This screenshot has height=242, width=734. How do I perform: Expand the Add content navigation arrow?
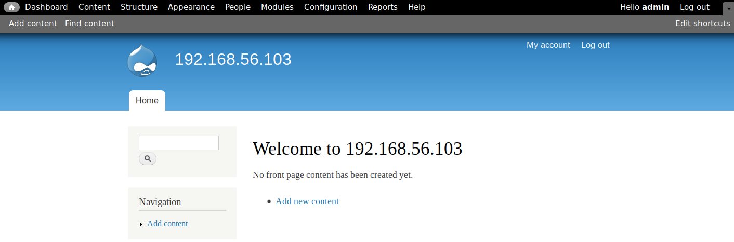tap(141, 224)
